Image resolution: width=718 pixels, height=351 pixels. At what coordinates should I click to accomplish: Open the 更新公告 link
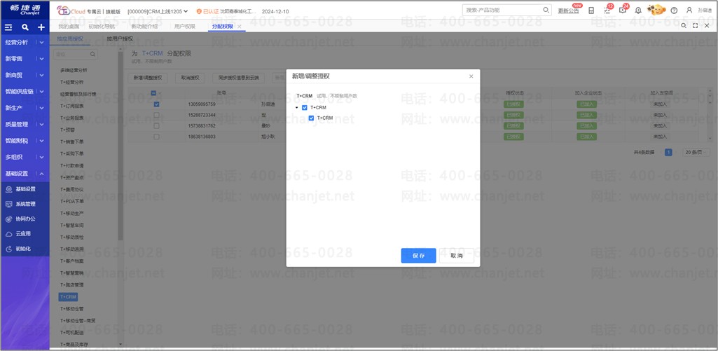(568, 11)
